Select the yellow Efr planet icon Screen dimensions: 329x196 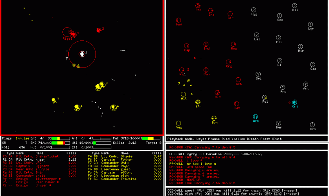click(198, 102)
